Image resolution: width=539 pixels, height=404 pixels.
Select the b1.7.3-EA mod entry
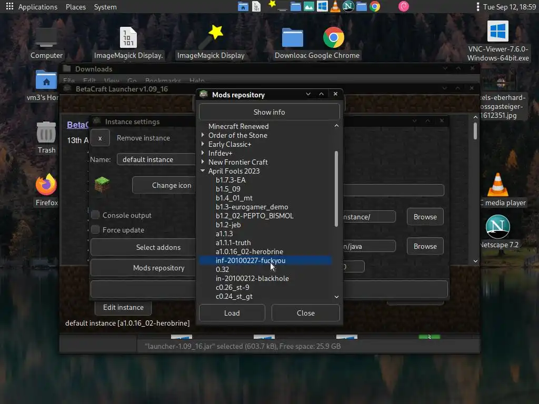[x=231, y=180]
